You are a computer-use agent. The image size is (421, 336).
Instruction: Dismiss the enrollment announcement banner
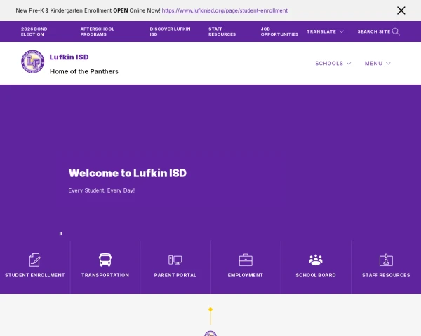(401, 10)
